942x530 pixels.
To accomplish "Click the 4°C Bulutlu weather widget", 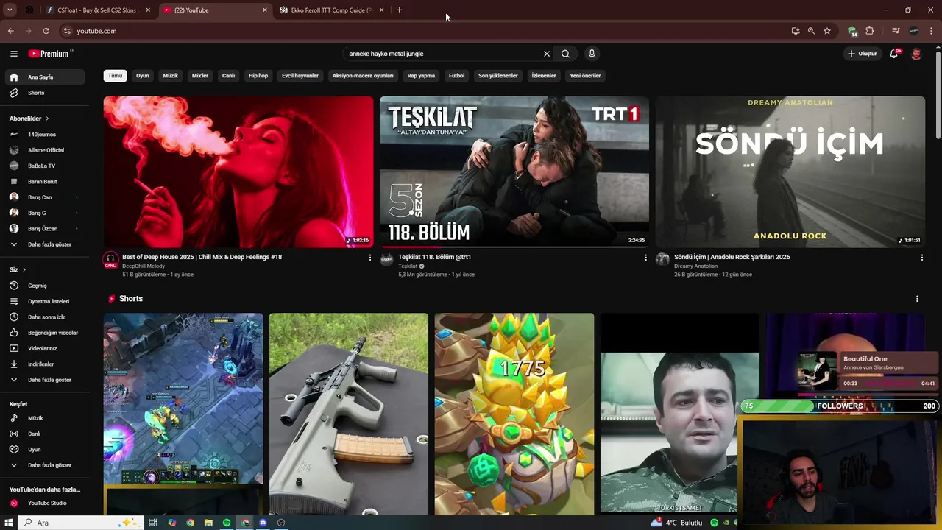I will (676, 523).
